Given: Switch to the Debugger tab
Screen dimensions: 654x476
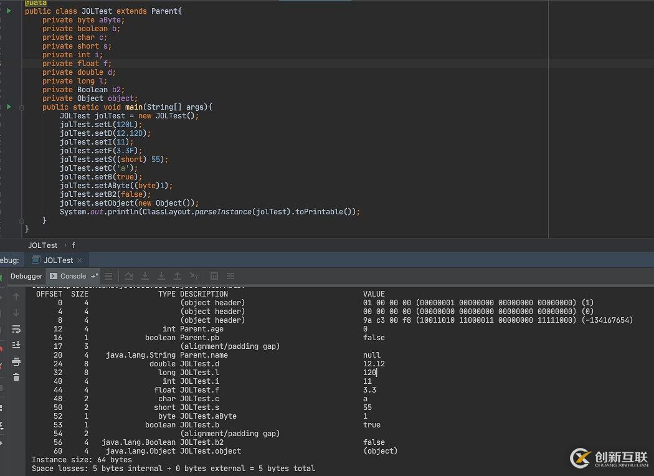Looking at the screenshot, I should [26, 276].
